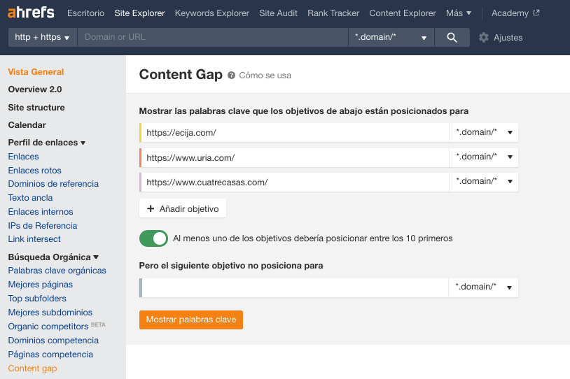The width and height of the screenshot is (570, 379).
Task: Click the plus icon in Añadir objetivo
Action: [x=151, y=209]
